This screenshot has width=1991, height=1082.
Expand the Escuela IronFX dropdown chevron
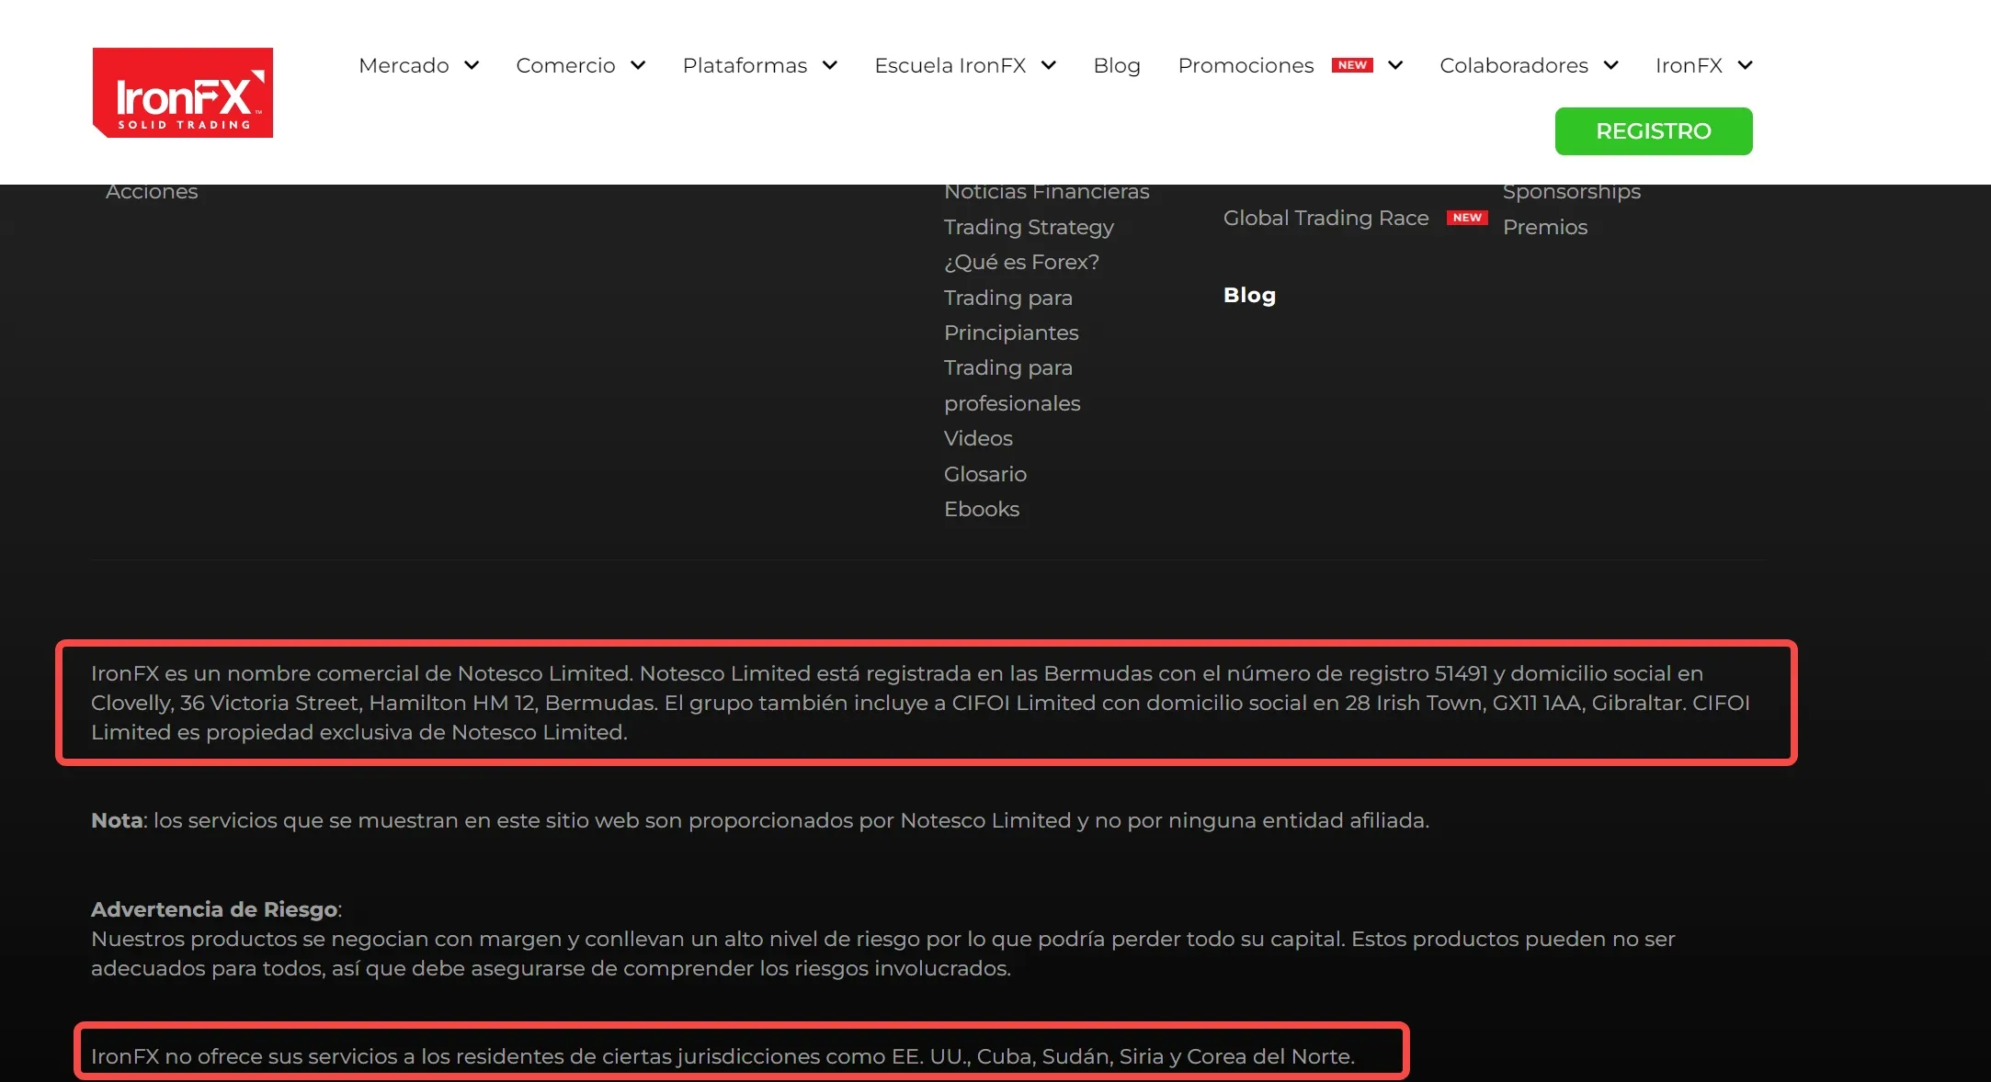(x=1049, y=65)
